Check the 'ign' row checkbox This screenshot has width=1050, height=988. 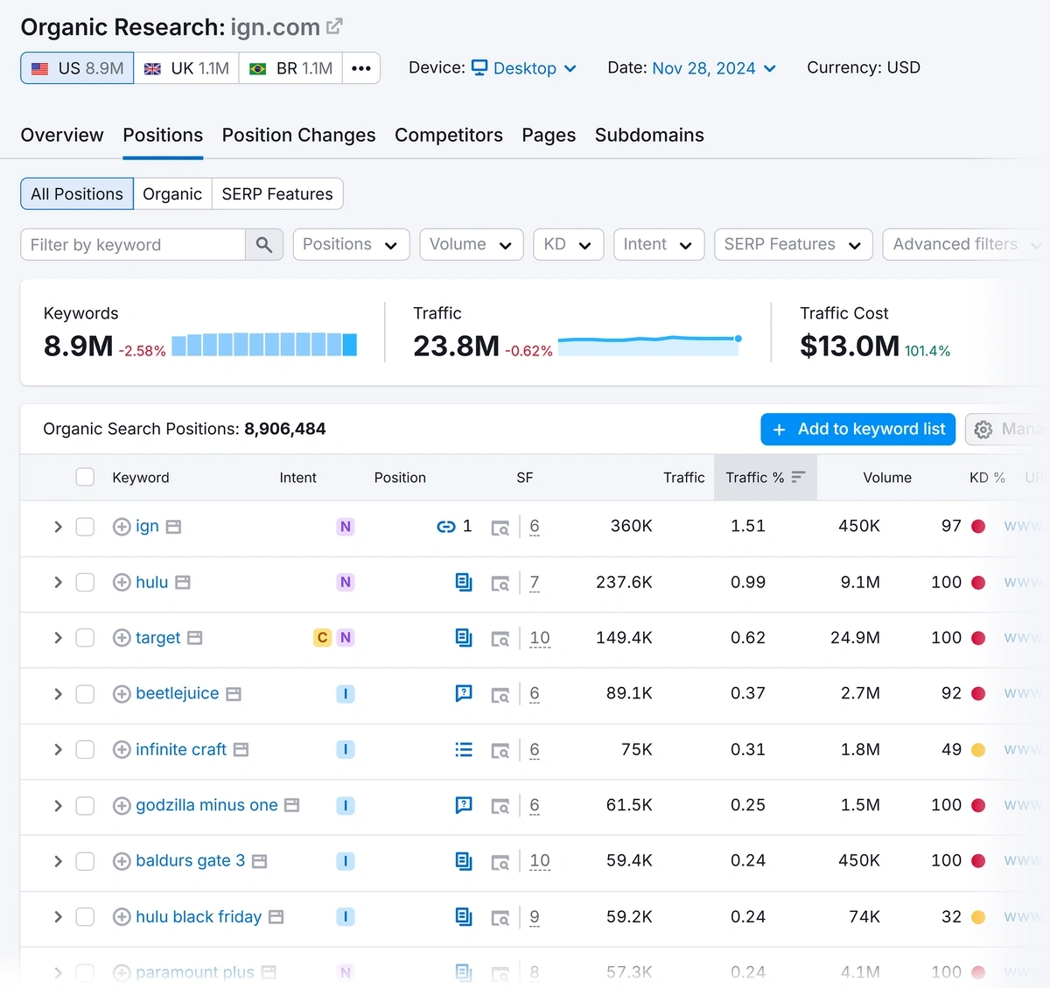(85, 527)
